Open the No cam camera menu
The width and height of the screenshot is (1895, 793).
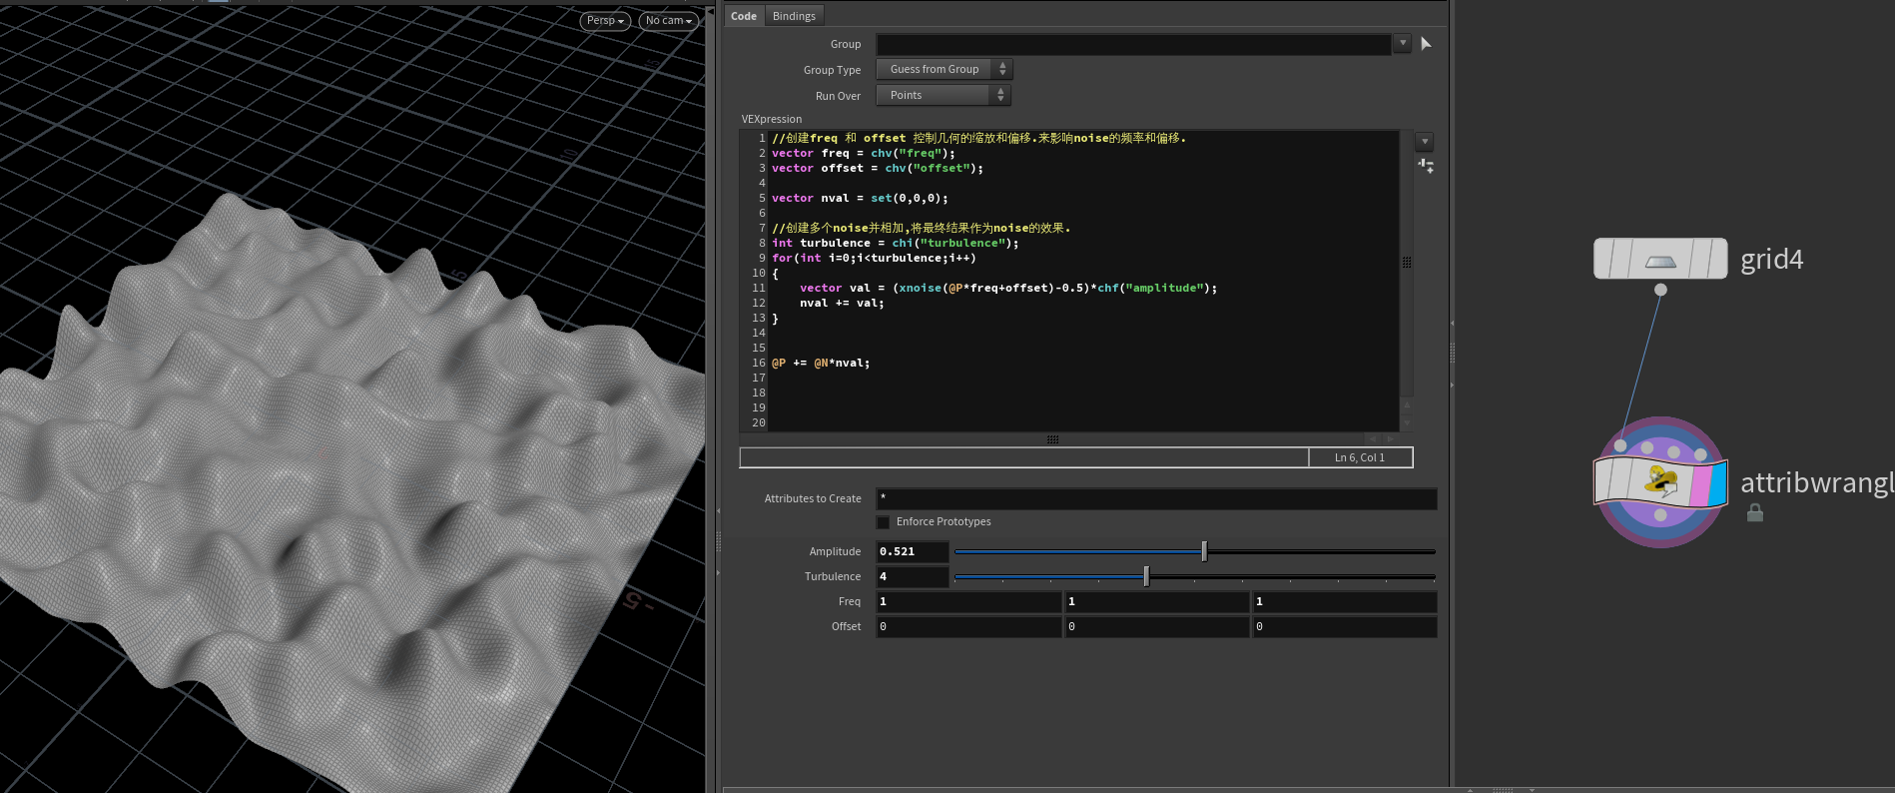[x=668, y=20]
